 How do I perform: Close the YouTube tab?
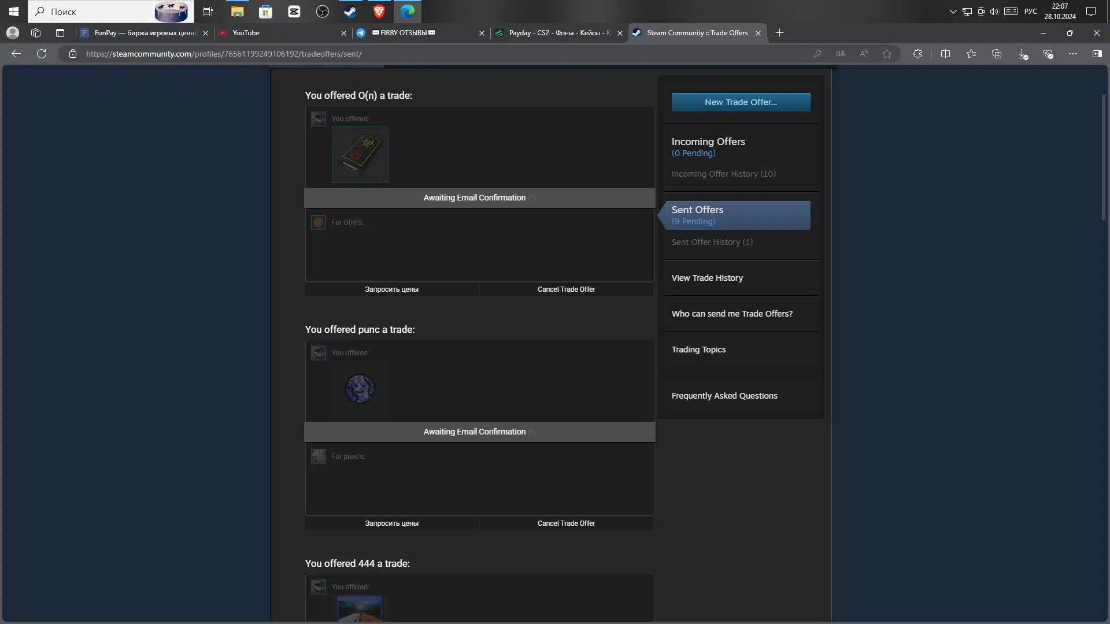[x=343, y=34]
